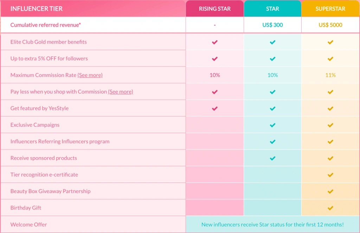Image resolution: width=360 pixels, height=233 pixels.
Task: Open See more link for Pay less with Commission
Action: pos(121,92)
